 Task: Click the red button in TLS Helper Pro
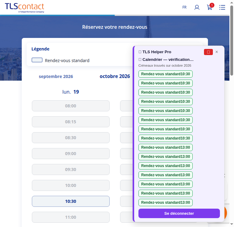pyautogui.click(x=208, y=52)
